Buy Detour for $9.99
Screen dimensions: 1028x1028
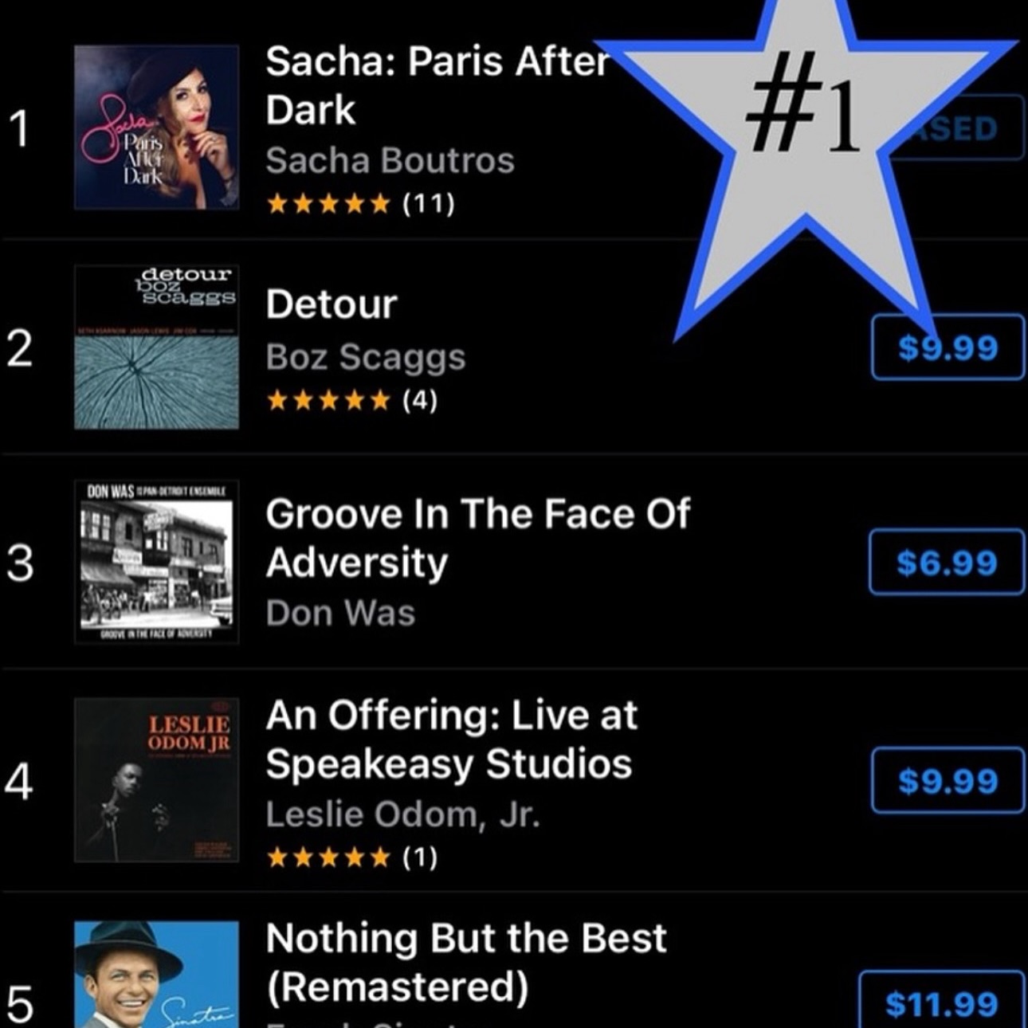pos(947,347)
